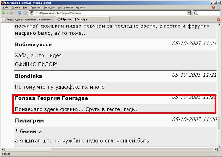Viewport: 222px width, 157px height.
Task: Click the red icon in menu bar corner
Action: click(x=213, y=7)
